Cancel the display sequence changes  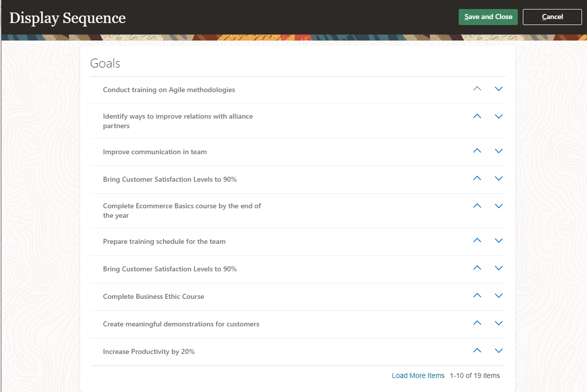click(552, 17)
